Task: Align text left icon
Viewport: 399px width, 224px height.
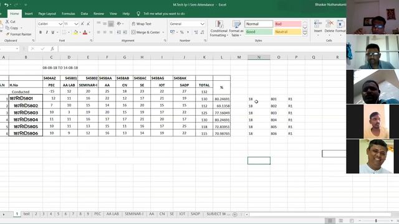Action: point(99,32)
